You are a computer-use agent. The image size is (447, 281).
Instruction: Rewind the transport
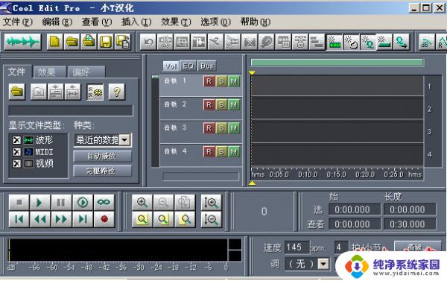(40, 219)
